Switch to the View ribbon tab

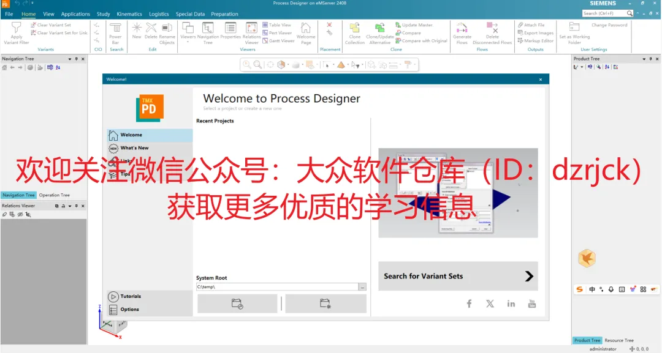[48, 14]
